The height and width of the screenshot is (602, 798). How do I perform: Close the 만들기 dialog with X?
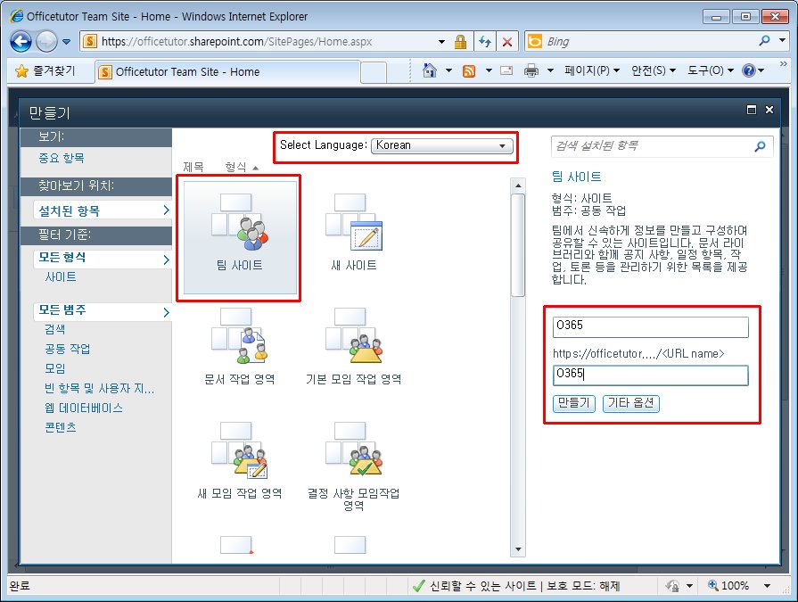pyautogui.click(x=769, y=110)
